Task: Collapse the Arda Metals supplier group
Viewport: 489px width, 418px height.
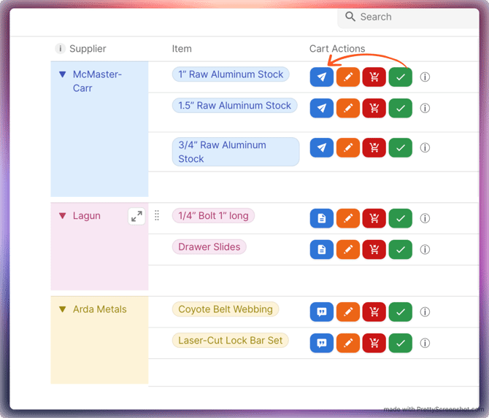Action: click(62, 309)
